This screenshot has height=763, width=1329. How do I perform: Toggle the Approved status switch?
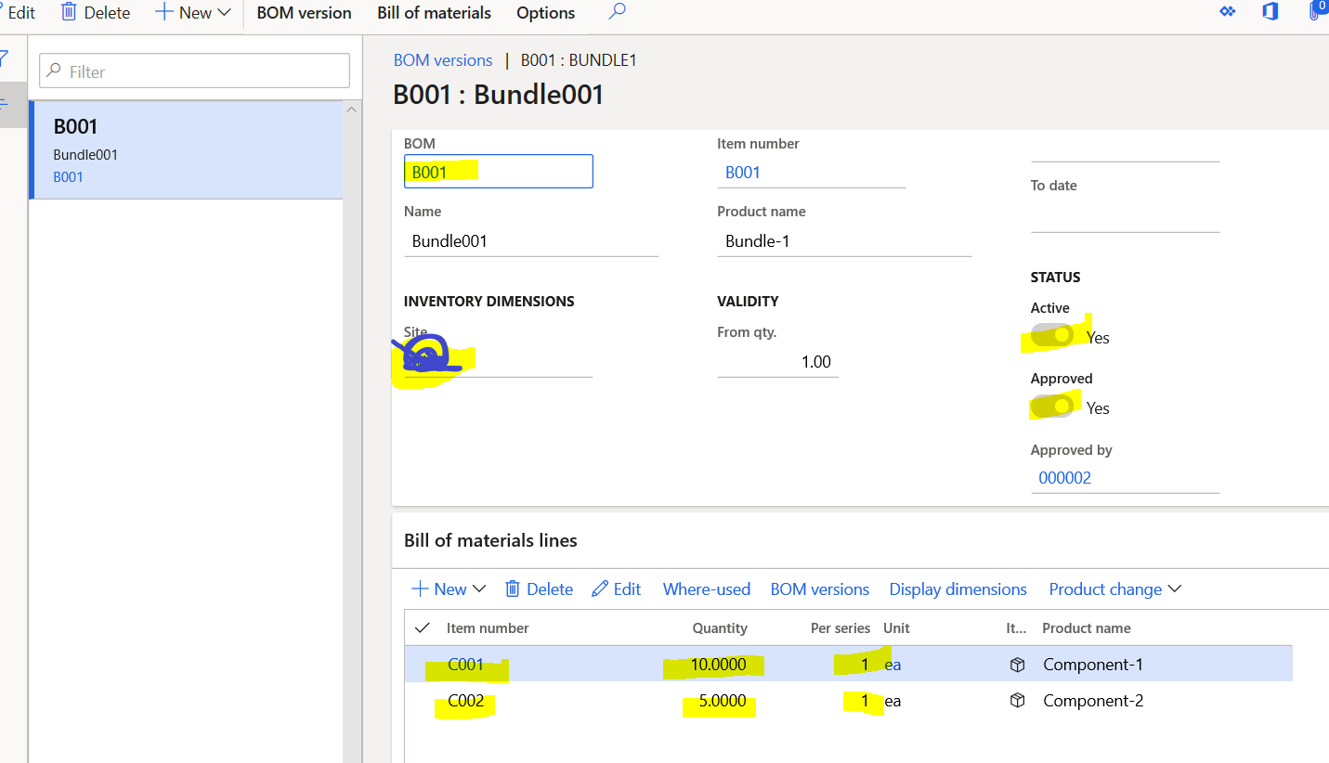1052,407
